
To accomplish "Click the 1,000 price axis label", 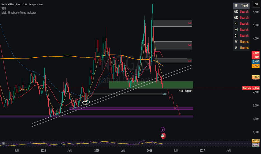I will click(256, 132).
